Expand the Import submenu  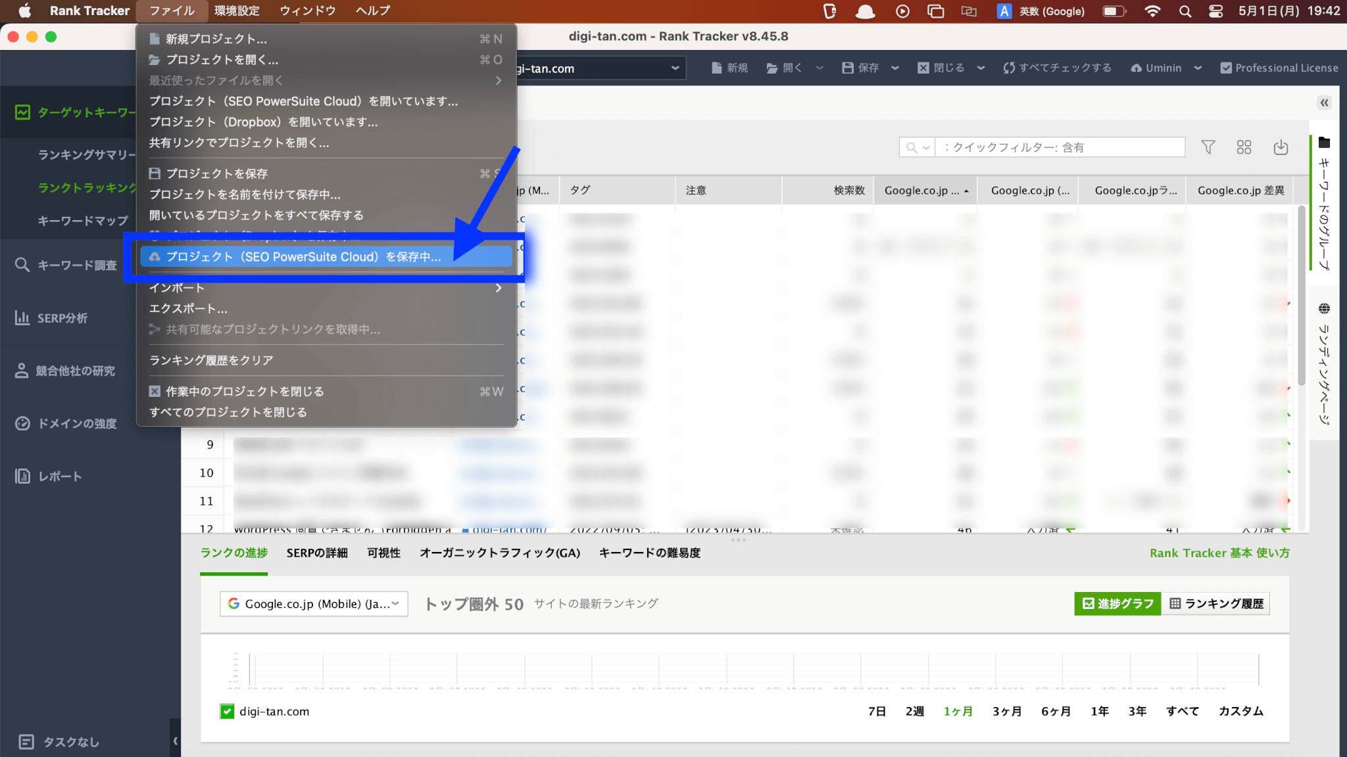pyautogui.click(x=326, y=288)
